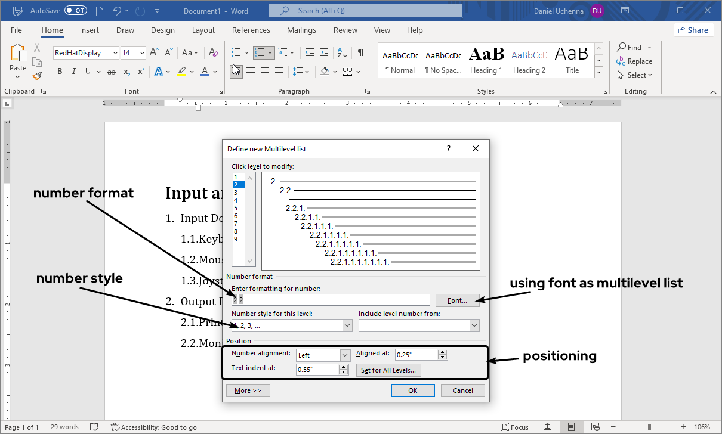Viewport: 722px width, 434px height.
Task: Open the Layout ribbon tab
Action: pyautogui.click(x=203, y=30)
